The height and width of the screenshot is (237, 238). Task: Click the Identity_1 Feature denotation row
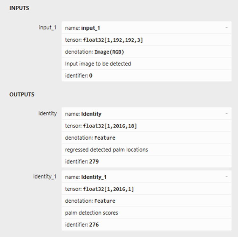tap(146, 201)
